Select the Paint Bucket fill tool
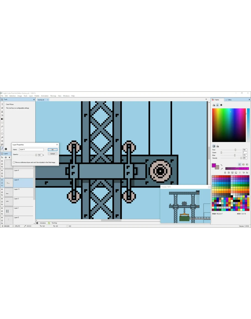 (x=2, y=115)
